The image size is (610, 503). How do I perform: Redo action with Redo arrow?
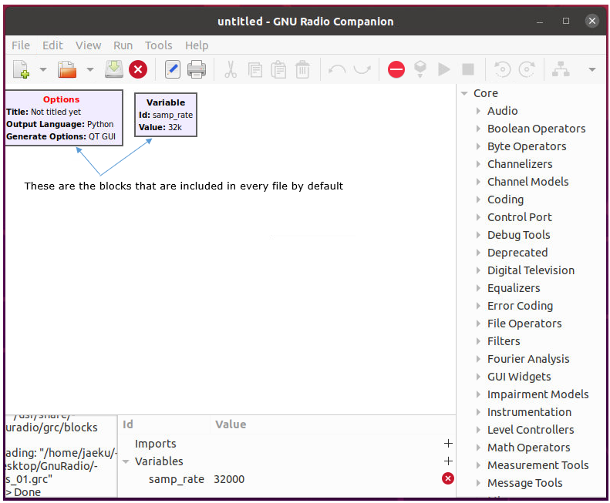pos(362,70)
